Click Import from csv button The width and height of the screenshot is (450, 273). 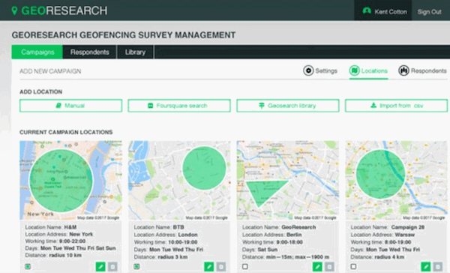point(396,106)
